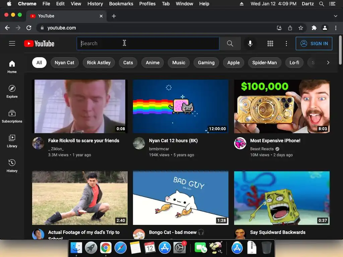Click Chrome forward arrow
The image size is (343, 257).
pyautogui.click(x=18, y=28)
